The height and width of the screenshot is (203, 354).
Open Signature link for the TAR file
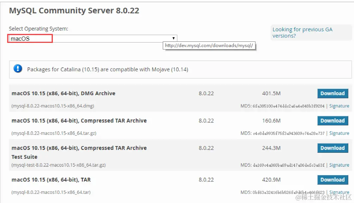coord(339,192)
